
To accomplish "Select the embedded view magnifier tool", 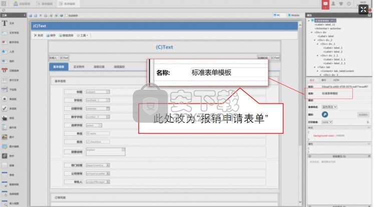I will pyautogui.click(x=5, y=204).
